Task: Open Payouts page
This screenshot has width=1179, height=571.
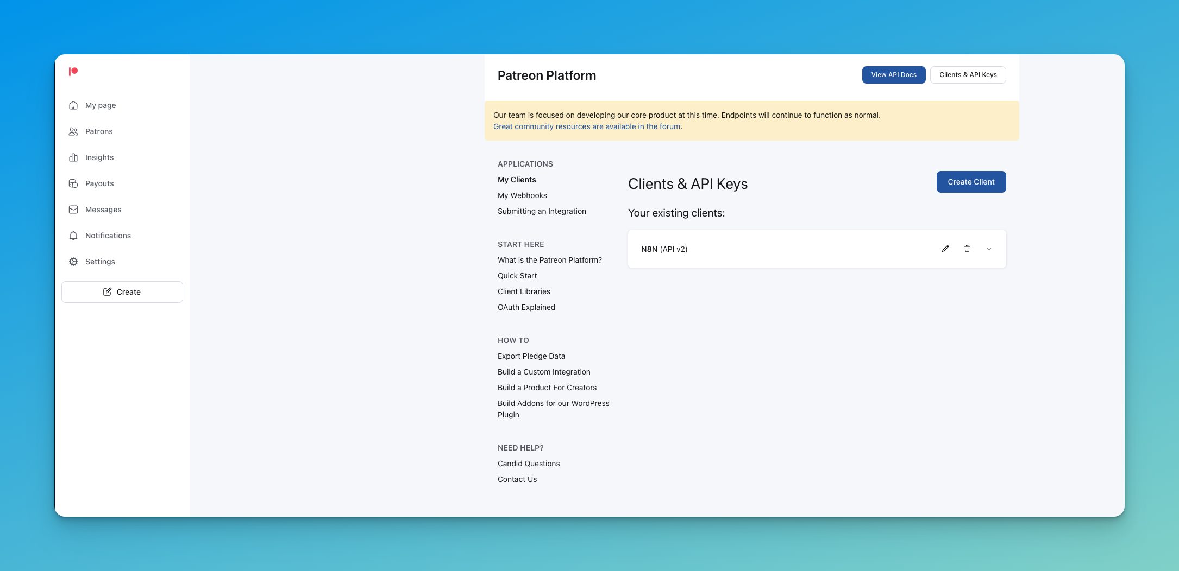Action: point(99,183)
